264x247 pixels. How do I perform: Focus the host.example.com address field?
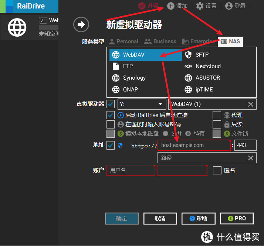click(x=194, y=145)
